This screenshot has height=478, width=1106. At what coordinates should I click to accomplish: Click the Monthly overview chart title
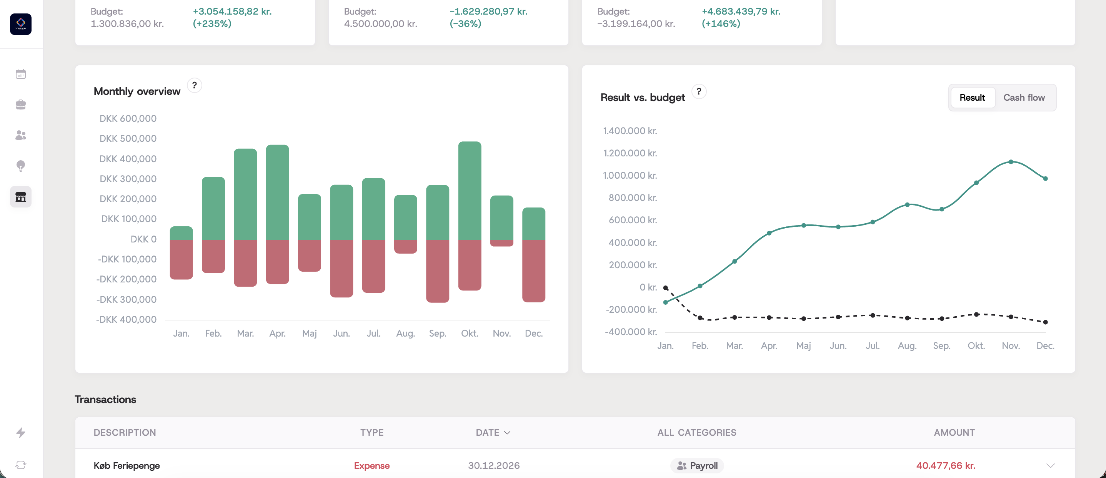click(x=137, y=91)
